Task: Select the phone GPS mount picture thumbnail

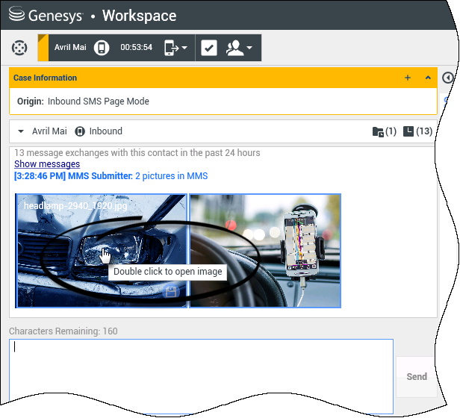Action: pyautogui.click(x=265, y=250)
